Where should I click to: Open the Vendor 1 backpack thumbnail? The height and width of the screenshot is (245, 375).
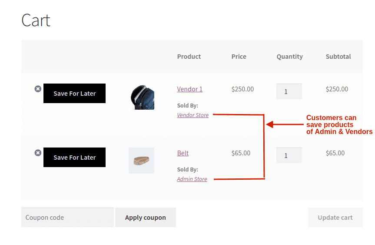(x=142, y=97)
